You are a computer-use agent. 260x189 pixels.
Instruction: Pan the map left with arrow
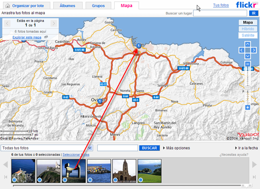[x=242, y=50]
